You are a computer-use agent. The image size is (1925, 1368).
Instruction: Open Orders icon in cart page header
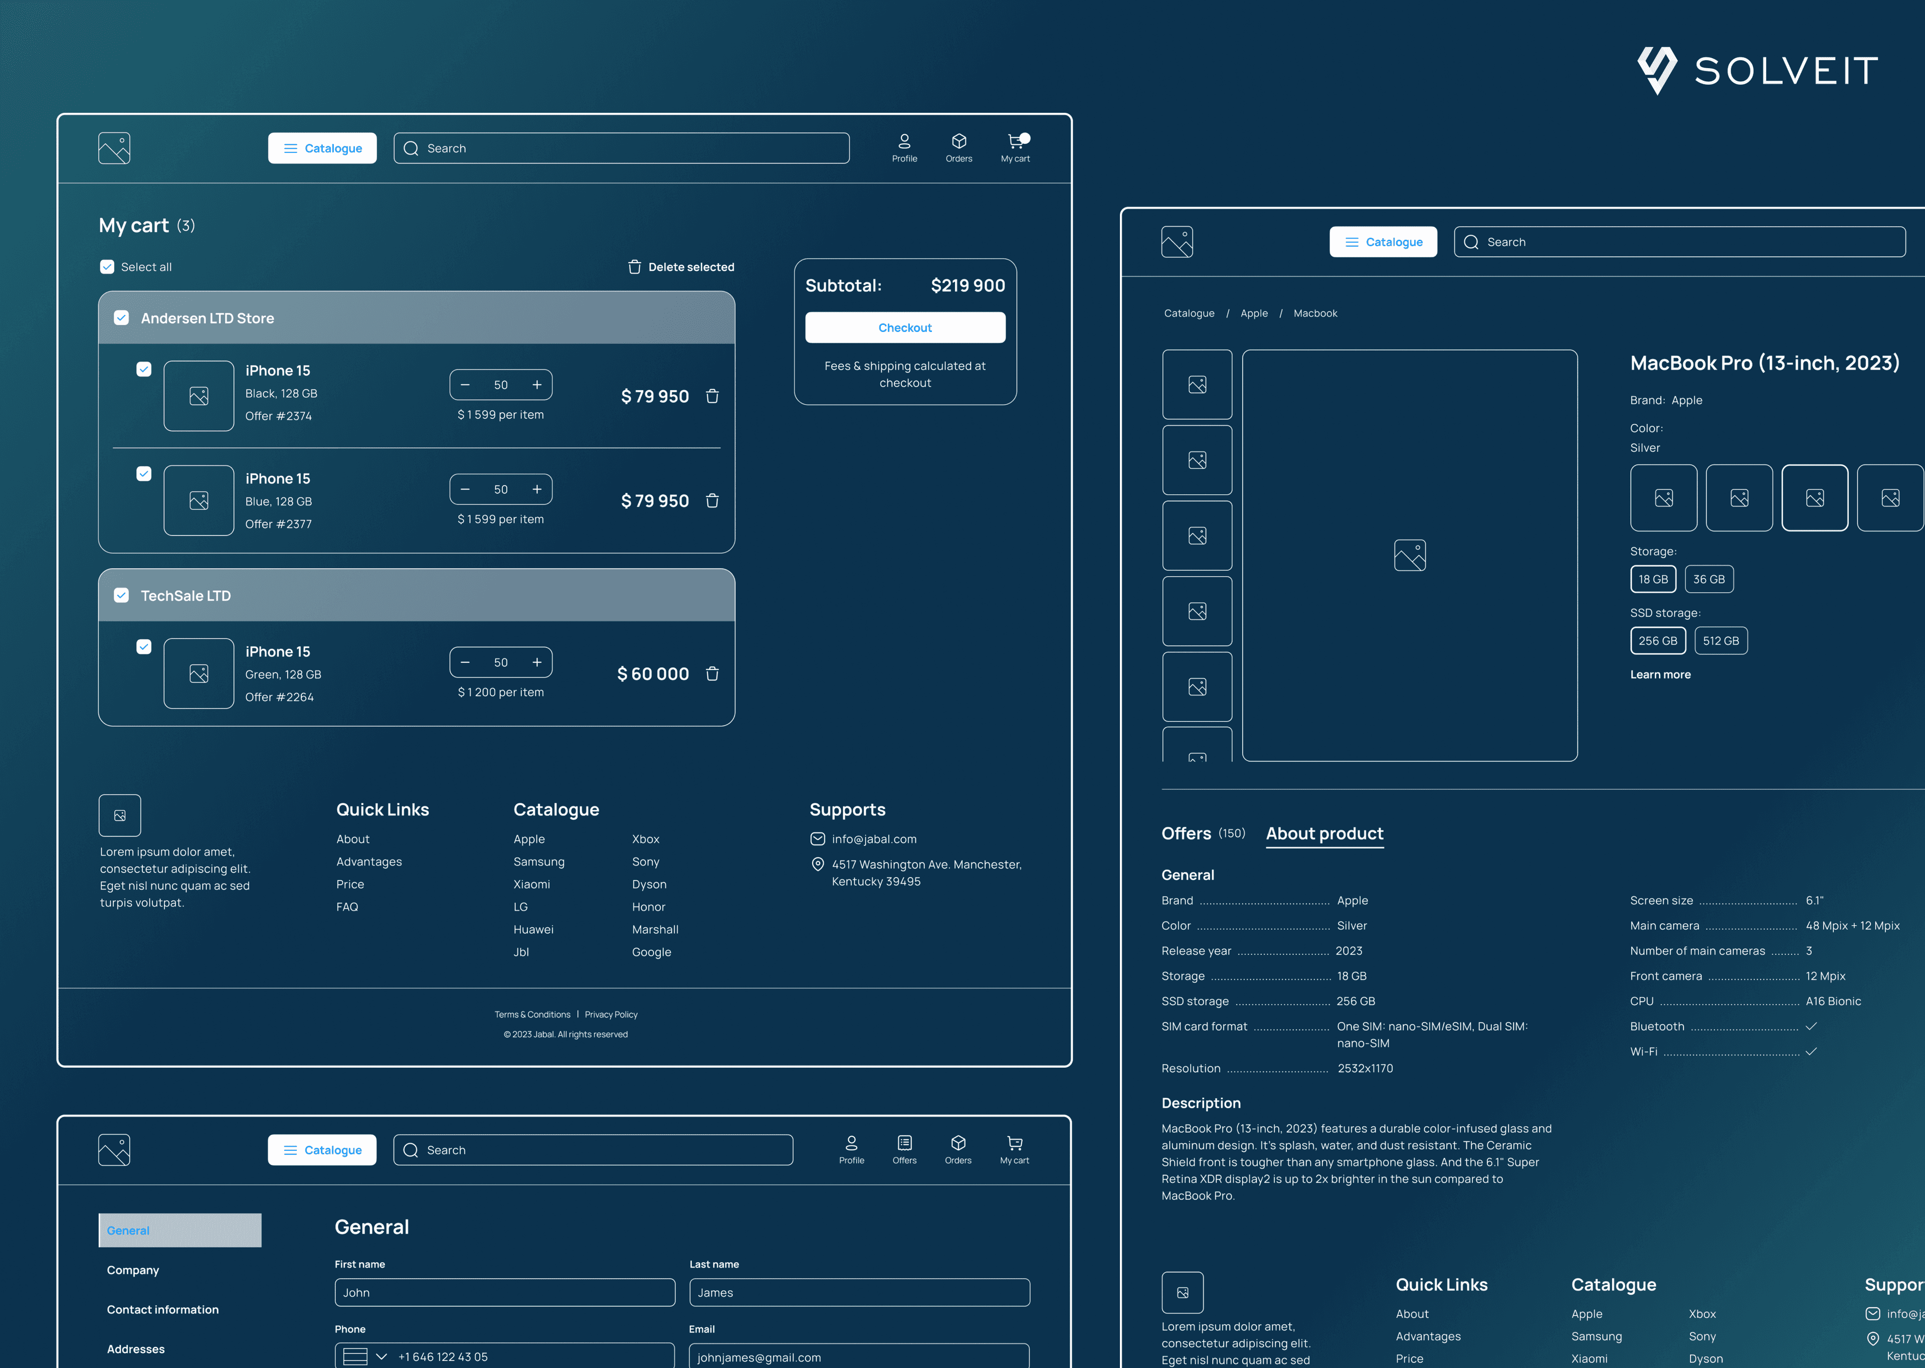pos(958,147)
